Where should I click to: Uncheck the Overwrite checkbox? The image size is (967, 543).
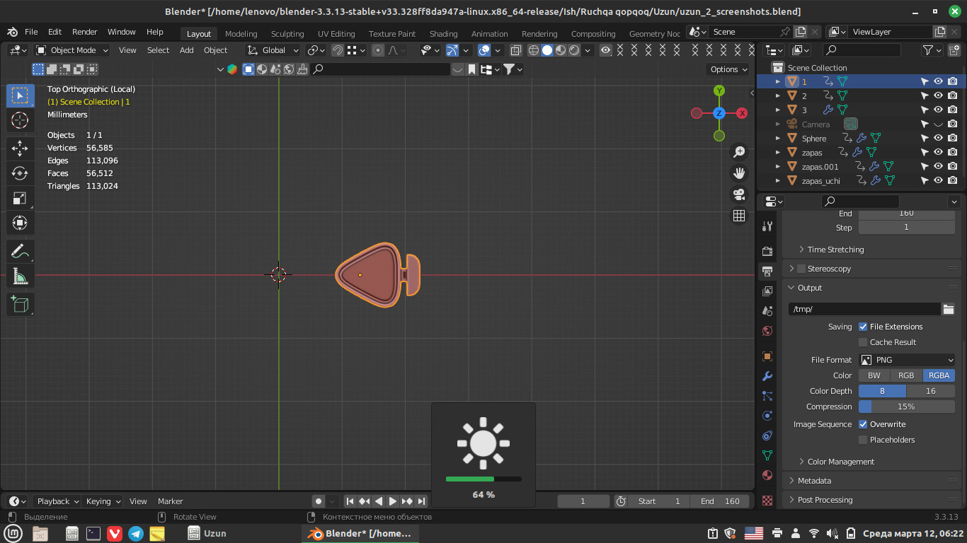863,424
